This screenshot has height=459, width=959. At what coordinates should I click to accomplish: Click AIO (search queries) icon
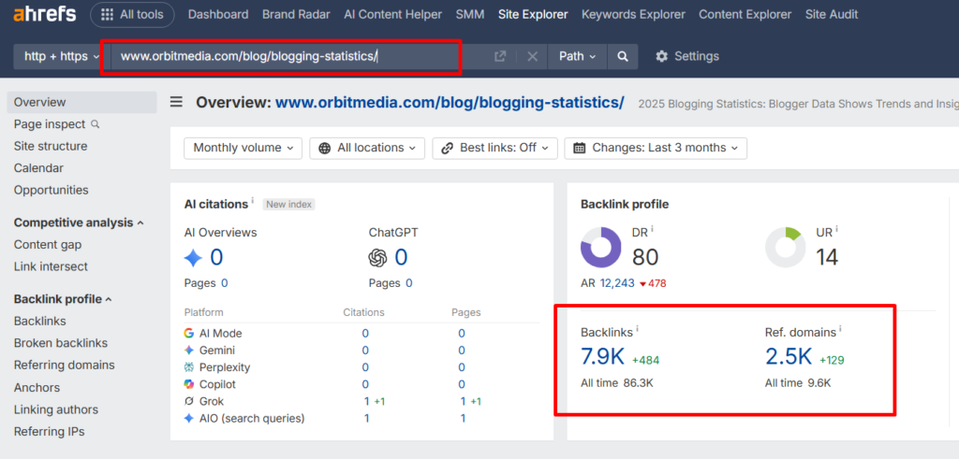click(189, 419)
